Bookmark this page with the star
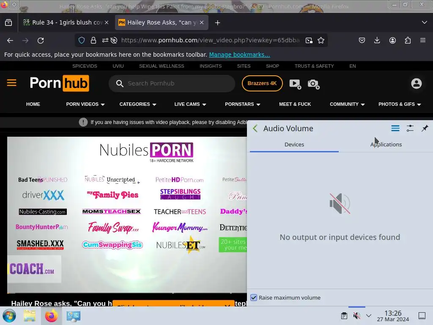433x325 pixels. pos(321,40)
